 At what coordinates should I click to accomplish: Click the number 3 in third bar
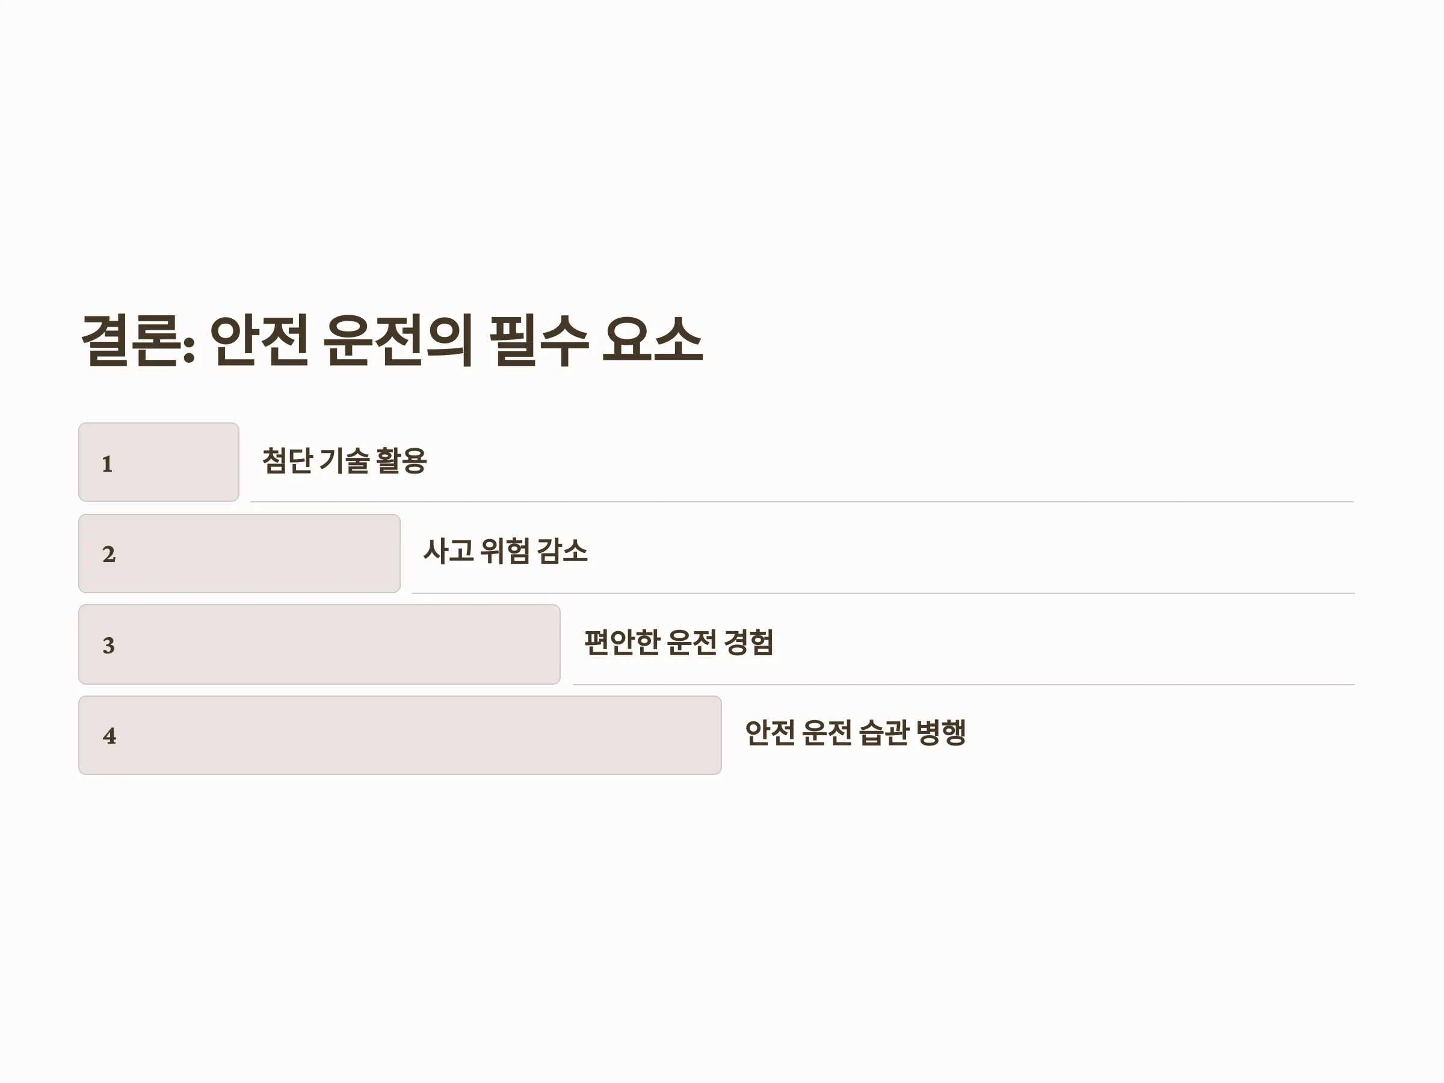pos(109,646)
